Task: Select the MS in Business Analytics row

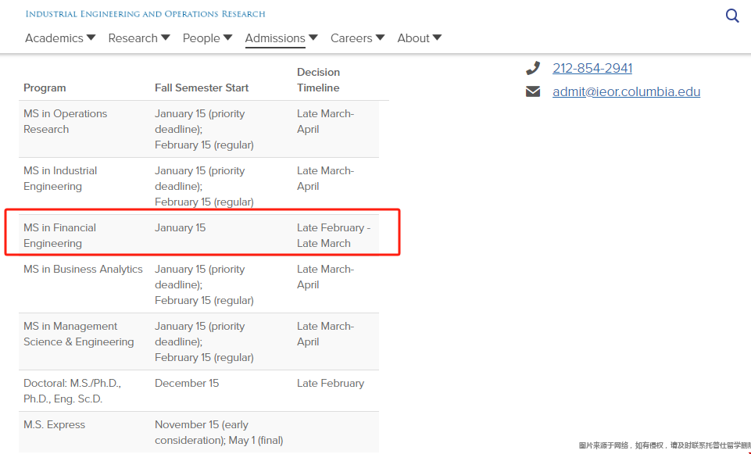Action: coord(198,284)
